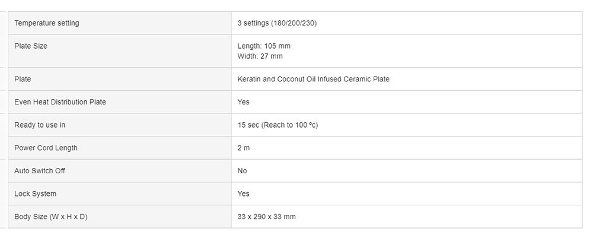Select the Length: 105 mm text

click(264, 46)
